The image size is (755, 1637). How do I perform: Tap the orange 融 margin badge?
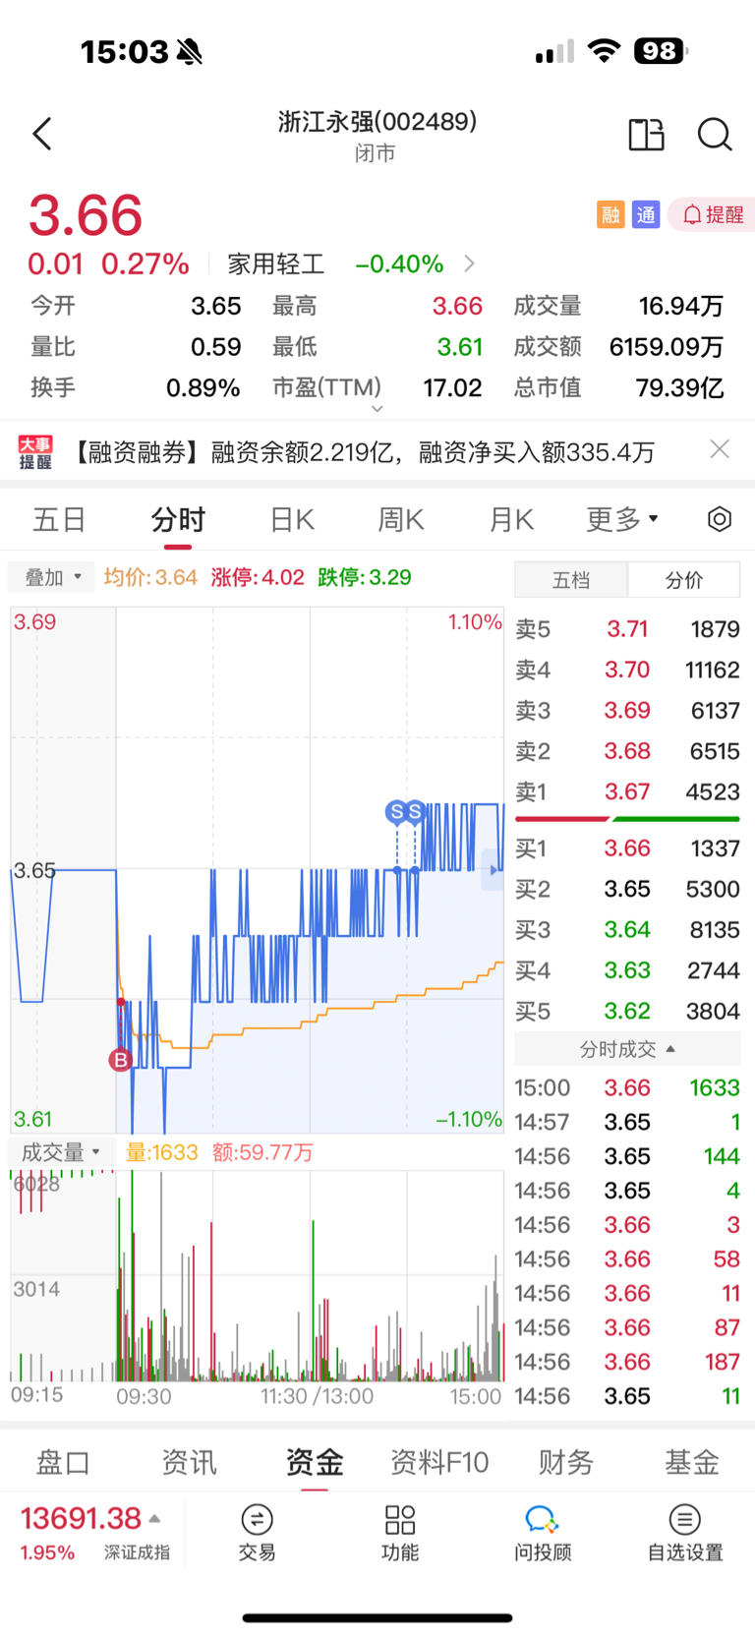(x=610, y=214)
